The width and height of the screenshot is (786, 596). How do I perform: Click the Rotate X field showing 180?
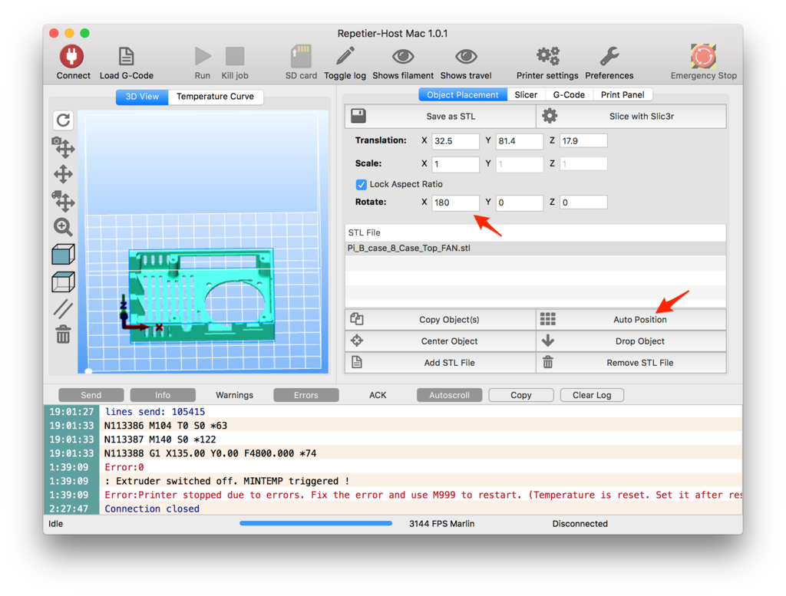pyautogui.click(x=455, y=203)
